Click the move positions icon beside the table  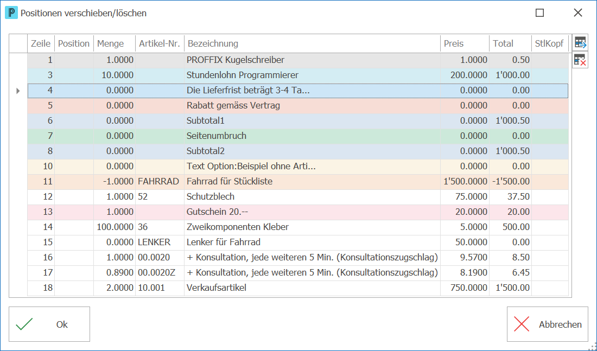coord(580,43)
